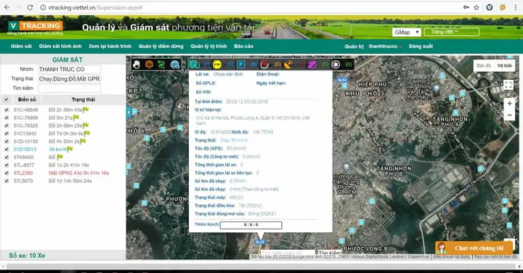Screen dimensions: 523x273
Task: Zoom in the map with plus
Action: click(509, 104)
